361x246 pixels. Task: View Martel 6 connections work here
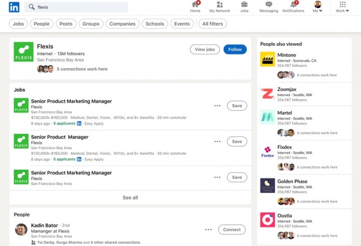point(317,133)
